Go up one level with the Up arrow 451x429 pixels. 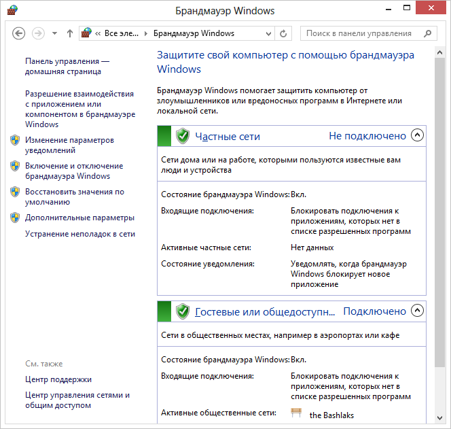pyautogui.click(x=69, y=33)
